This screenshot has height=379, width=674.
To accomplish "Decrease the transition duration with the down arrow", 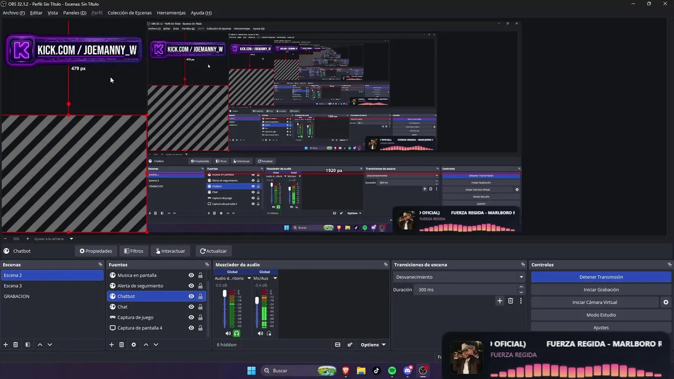I will click(521, 292).
